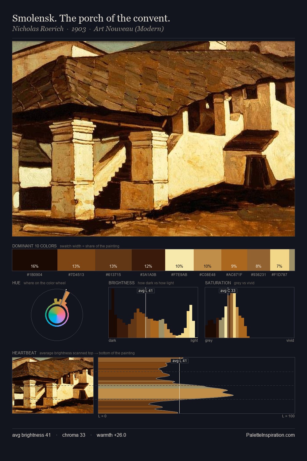Click the artist name Nicholas Roerich

[x=38, y=29]
